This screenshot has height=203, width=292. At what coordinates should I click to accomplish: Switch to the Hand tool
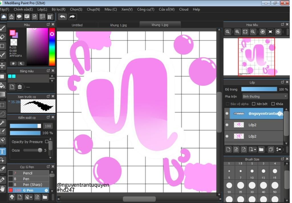(2, 189)
